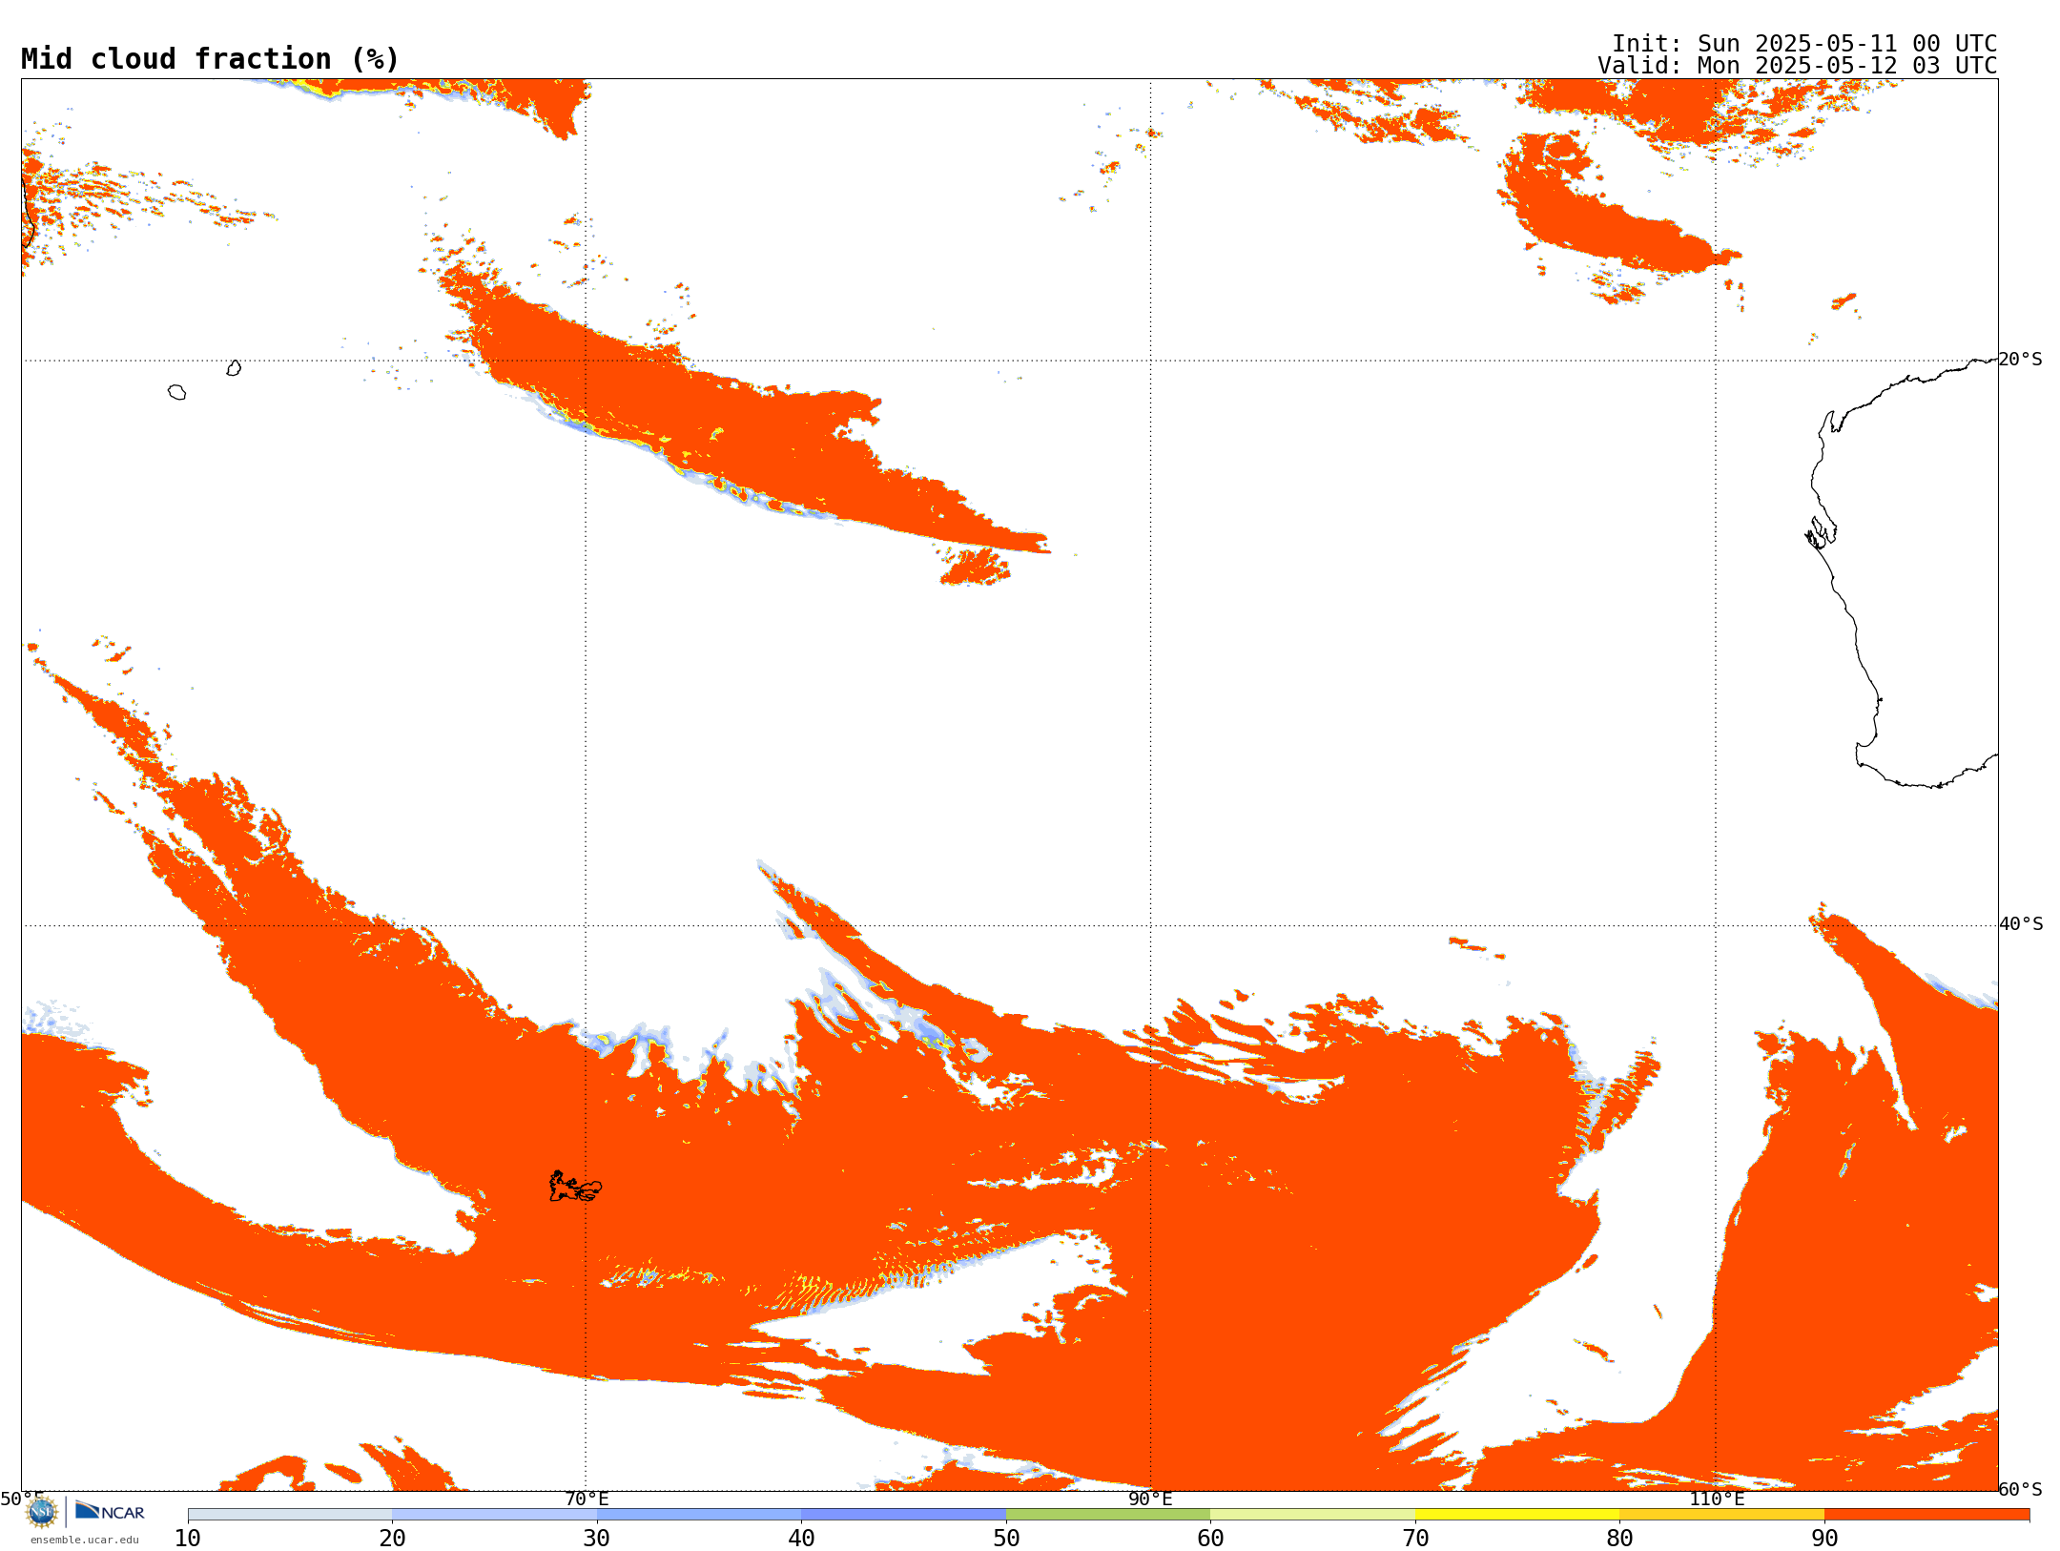Click the 60°S latitude label
The height and width of the screenshot is (1551, 2060).
2021,1489
